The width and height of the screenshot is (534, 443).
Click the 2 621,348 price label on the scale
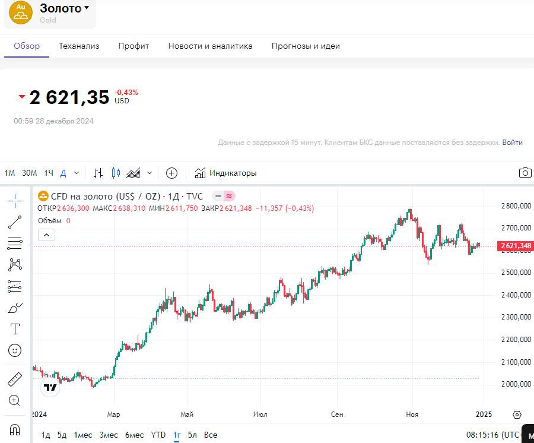(516, 246)
